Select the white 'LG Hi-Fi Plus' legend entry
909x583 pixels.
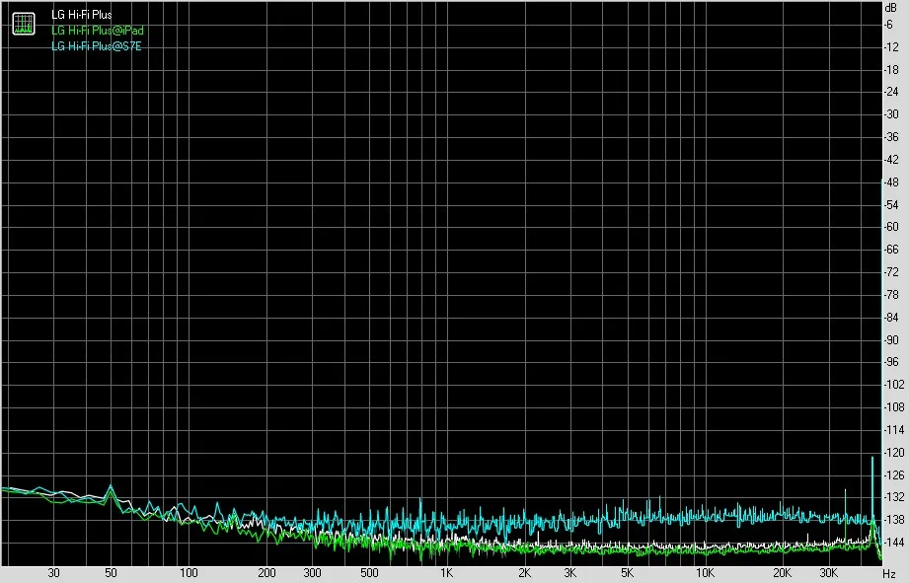81,15
